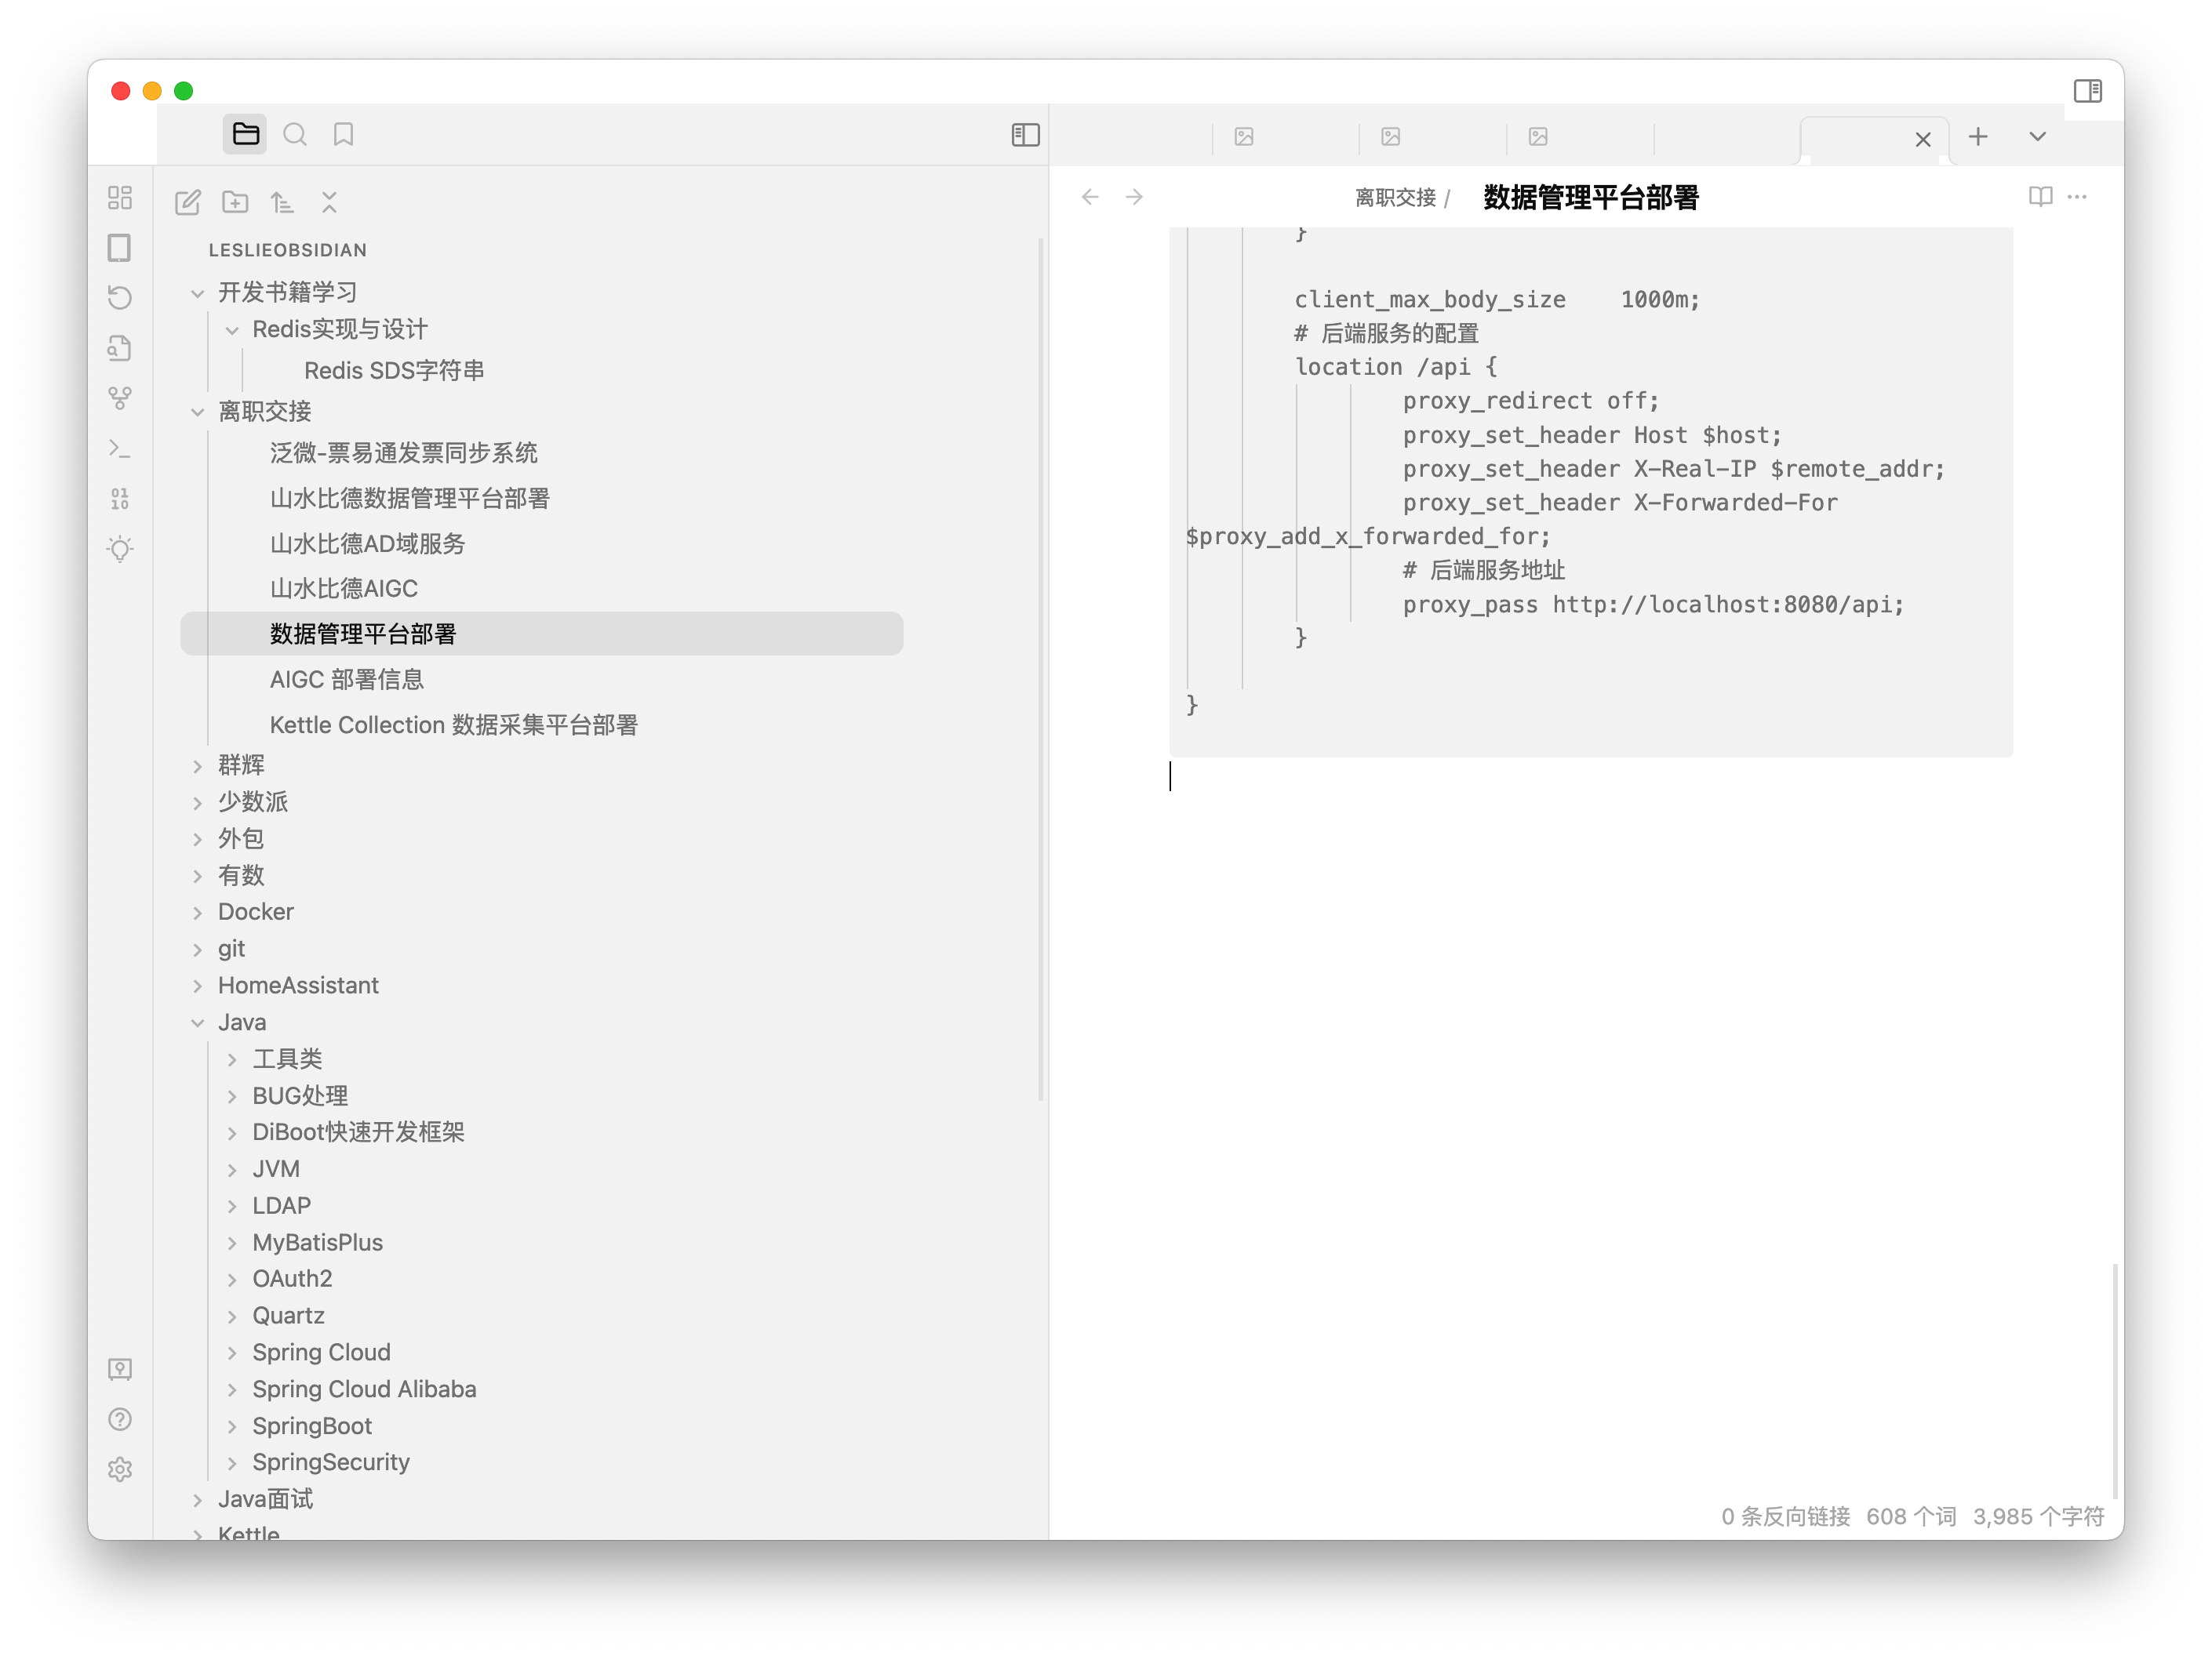Change sort order in file explorer
The height and width of the screenshot is (1656, 2212).
coord(282,203)
